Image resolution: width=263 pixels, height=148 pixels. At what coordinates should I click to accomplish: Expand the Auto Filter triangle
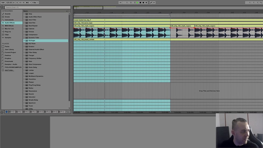[x=24, y=20]
